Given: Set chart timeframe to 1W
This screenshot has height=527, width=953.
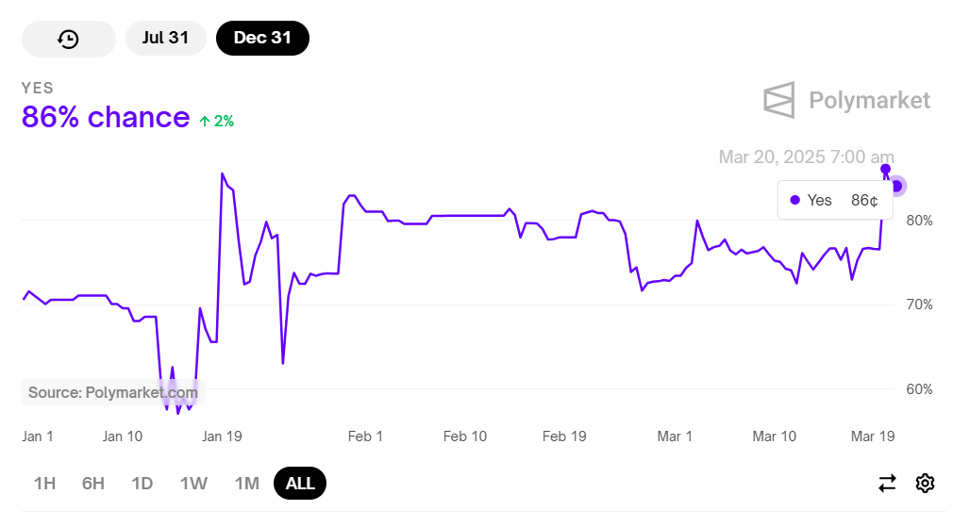Looking at the screenshot, I should [x=193, y=484].
